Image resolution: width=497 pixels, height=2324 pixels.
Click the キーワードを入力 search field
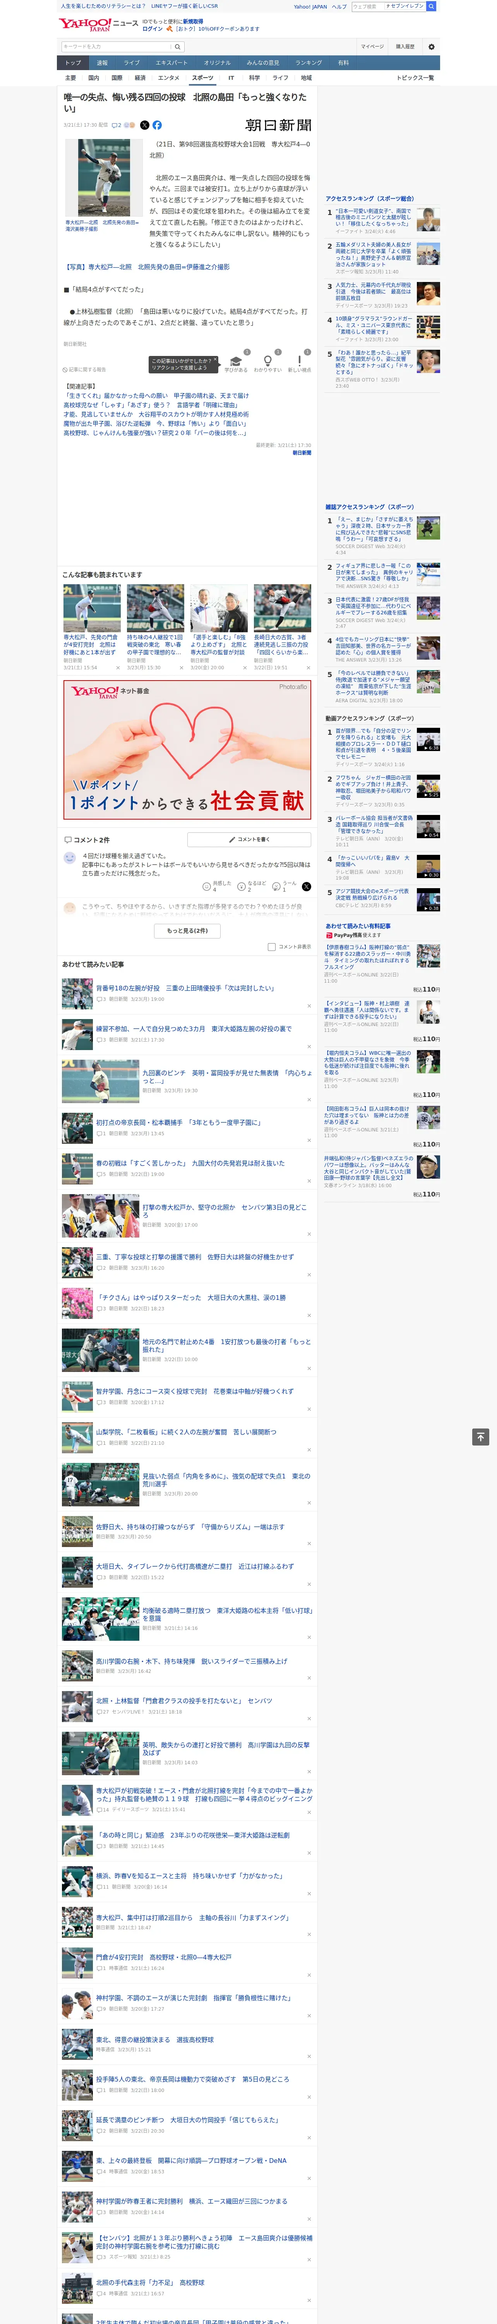point(117,47)
